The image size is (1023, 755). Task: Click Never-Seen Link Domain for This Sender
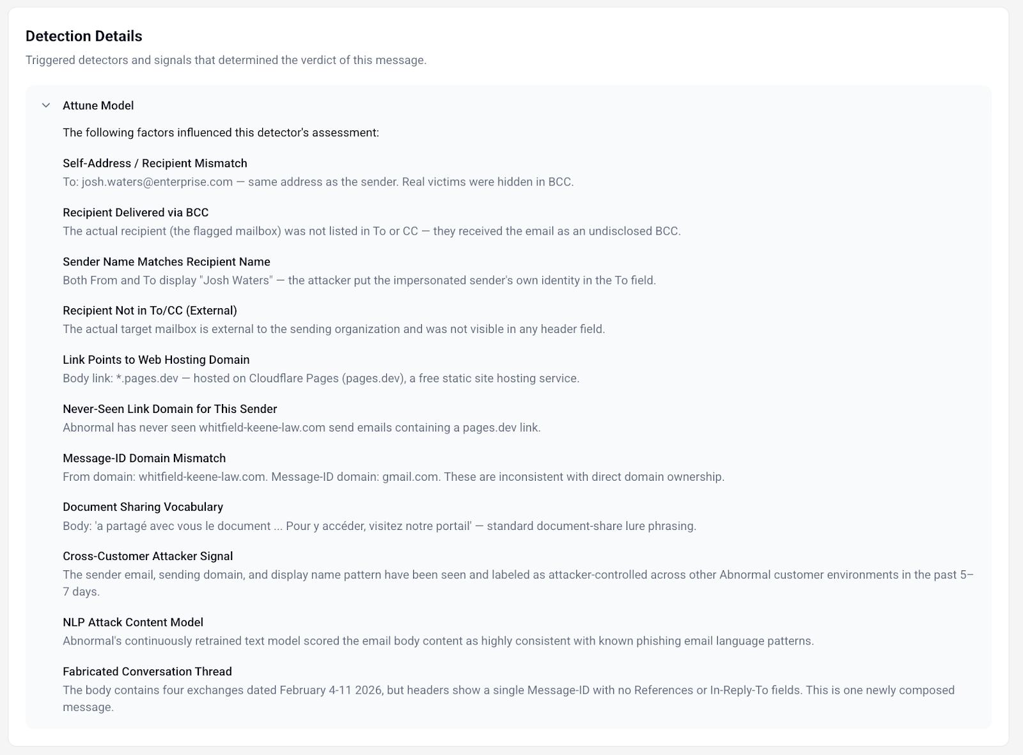169,409
